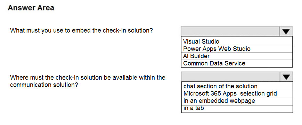Image resolution: width=302 pixels, height=125 pixels.
Task: Choose Microsoft 365 Apps selection grid
Action: pos(237,93)
